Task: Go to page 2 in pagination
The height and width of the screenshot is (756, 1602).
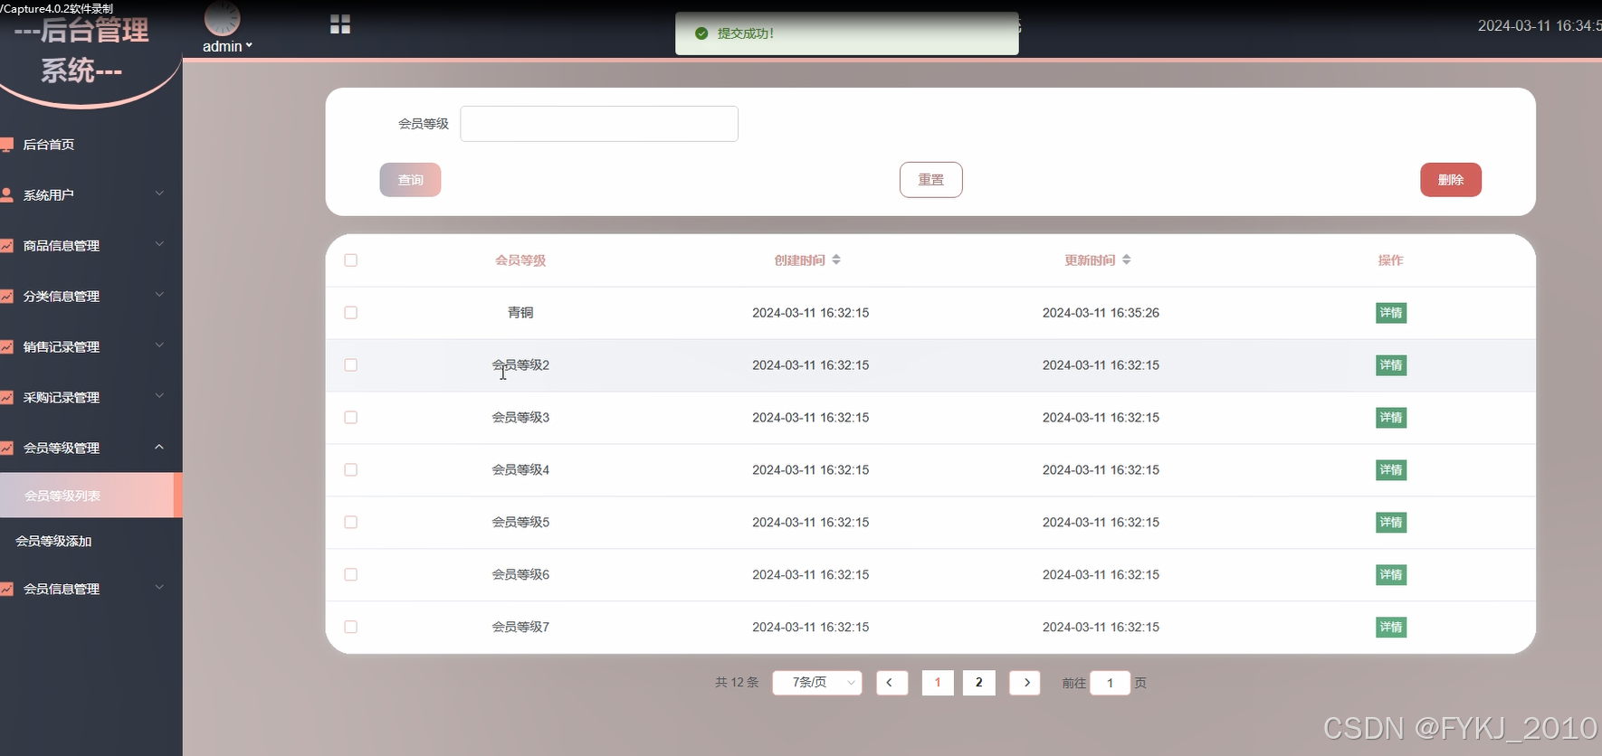Action: (978, 683)
